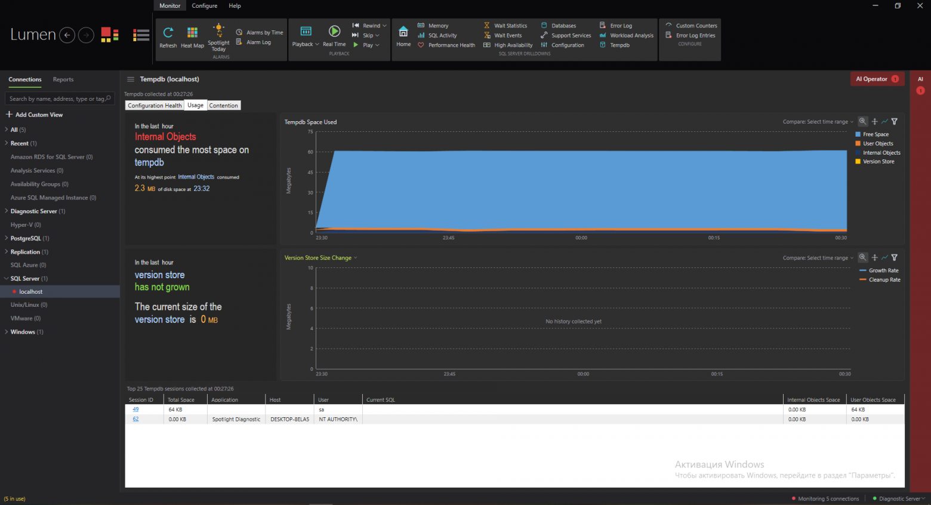
Task: Open the Memory drilldown
Action: (433, 26)
